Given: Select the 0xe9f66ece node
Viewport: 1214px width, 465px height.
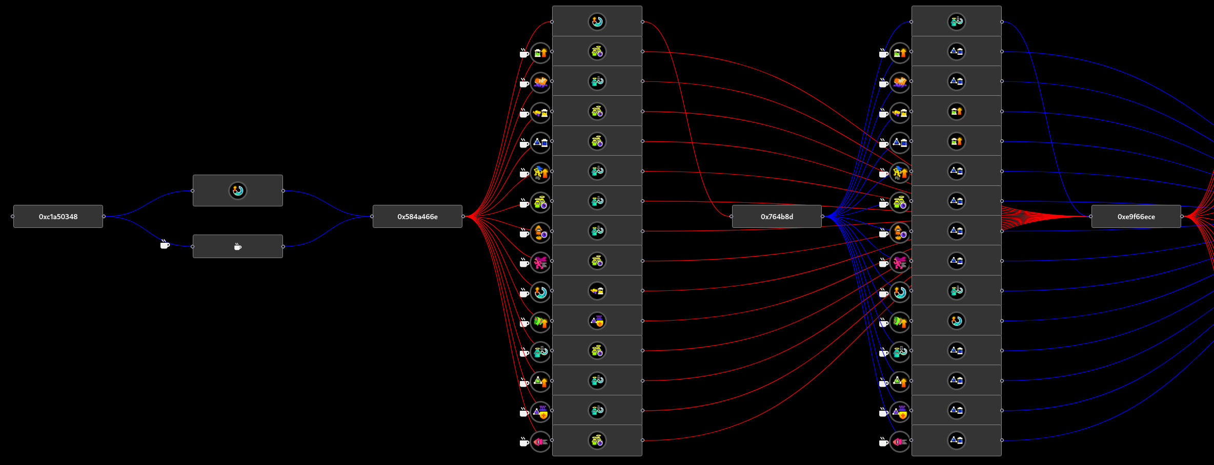Looking at the screenshot, I should (1136, 216).
